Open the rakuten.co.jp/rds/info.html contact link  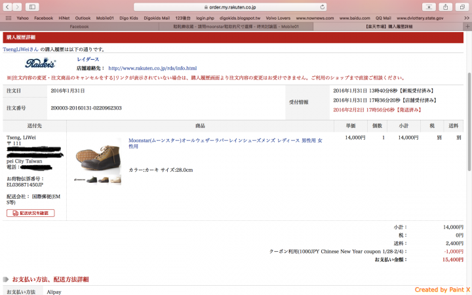click(x=153, y=68)
